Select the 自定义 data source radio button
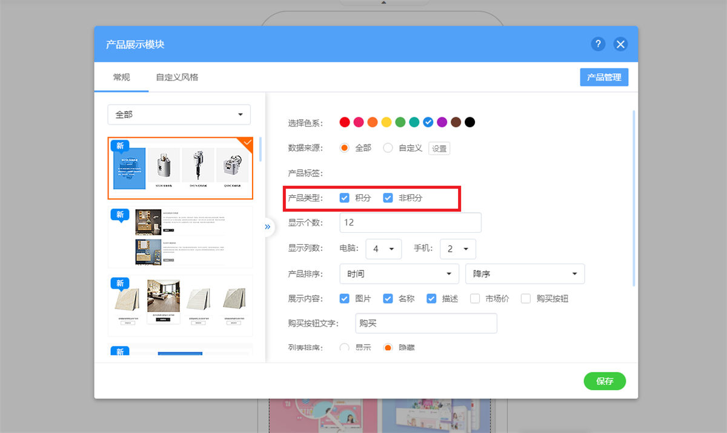The width and height of the screenshot is (727, 433). click(388, 148)
